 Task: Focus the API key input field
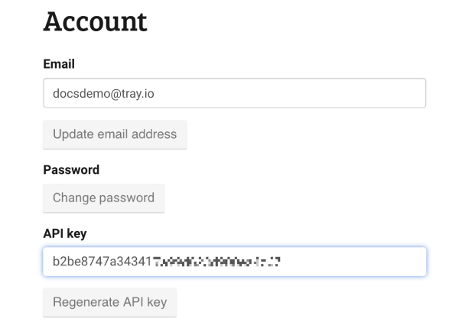(234, 262)
